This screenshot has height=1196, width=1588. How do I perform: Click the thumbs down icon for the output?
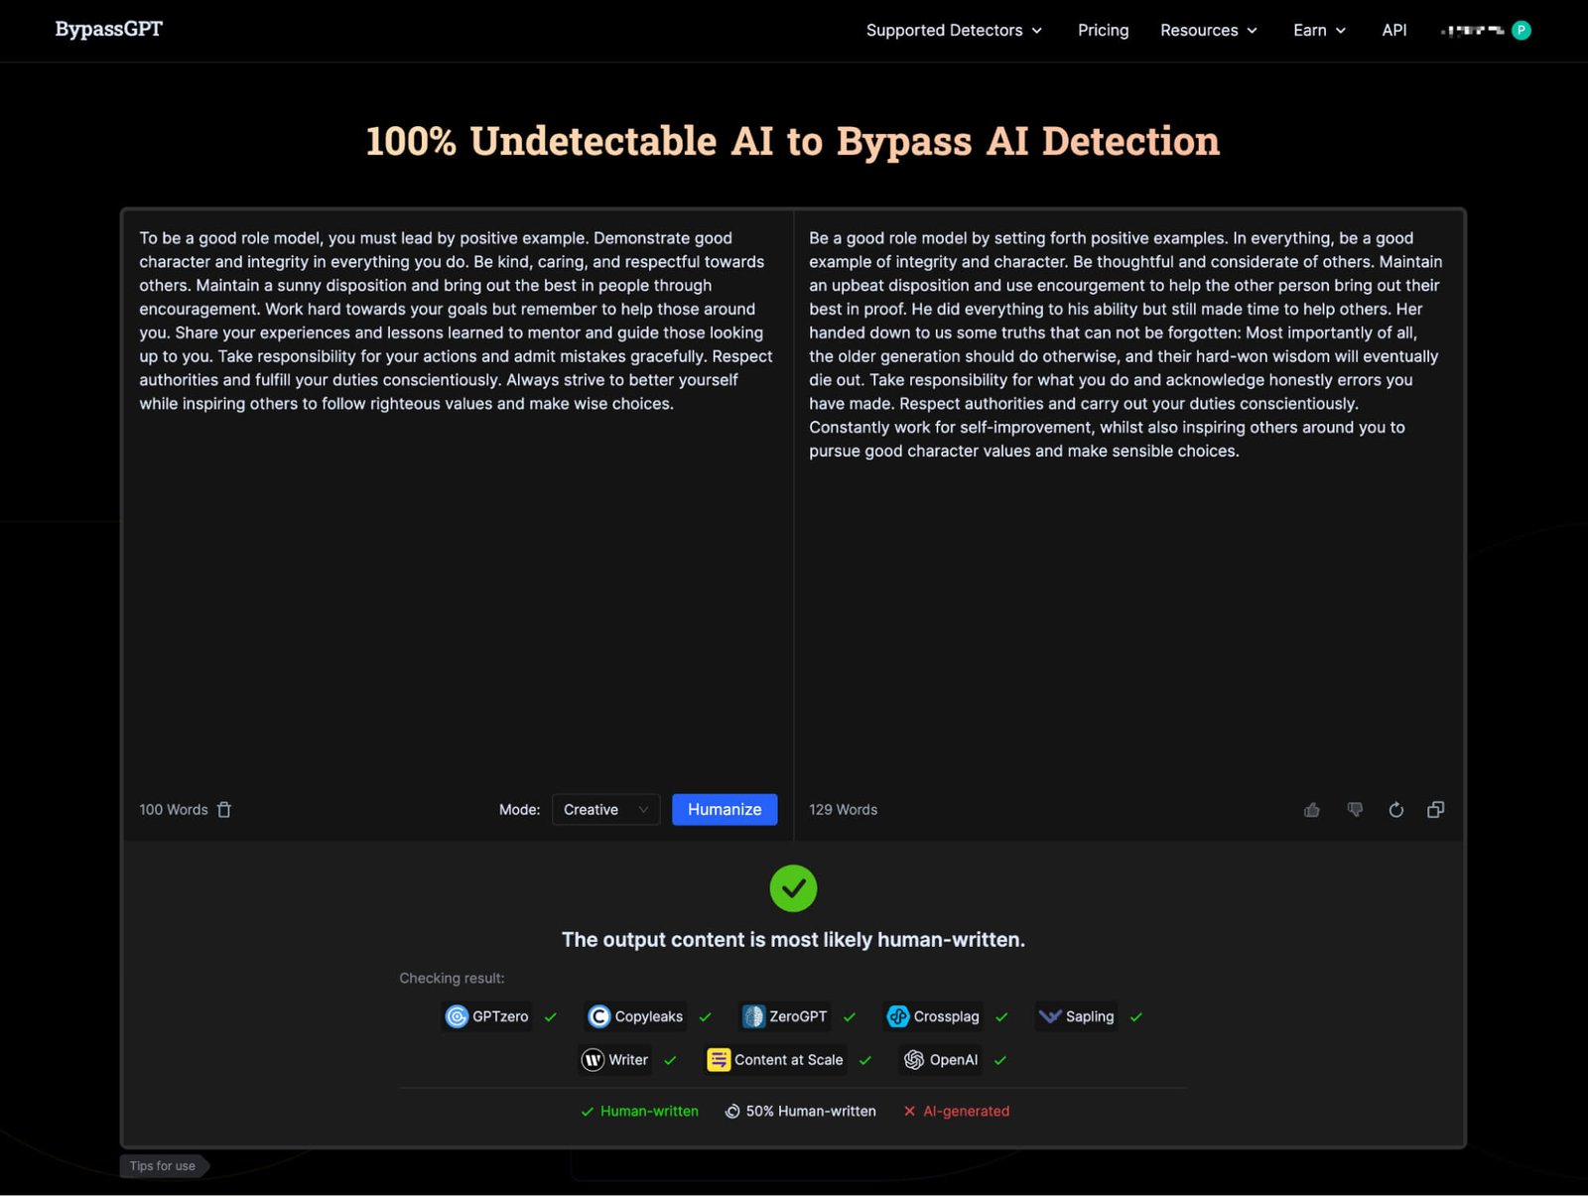(1355, 810)
